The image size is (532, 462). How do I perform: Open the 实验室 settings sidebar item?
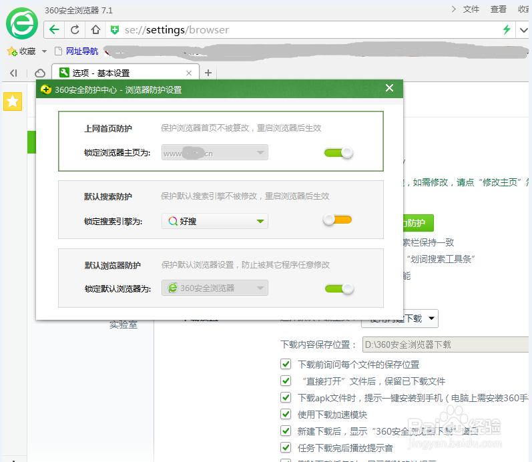point(123,324)
